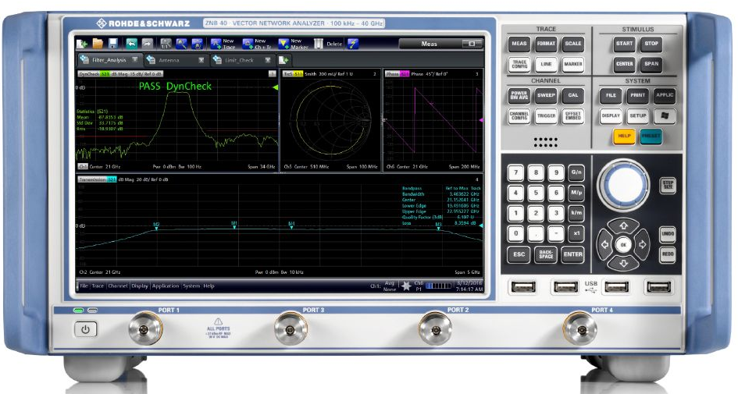Open the Filter_Analysis tab dropdown arrow
The width and height of the screenshot is (738, 394).
point(134,60)
